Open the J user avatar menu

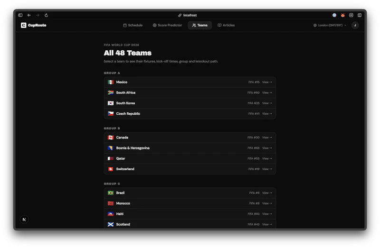(x=355, y=25)
